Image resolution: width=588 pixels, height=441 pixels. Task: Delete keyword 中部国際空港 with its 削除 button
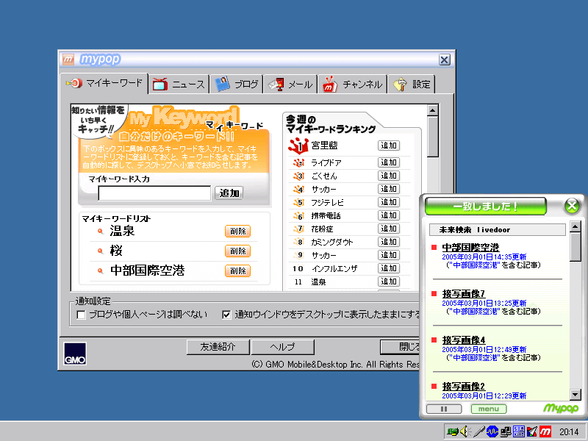pyautogui.click(x=237, y=270)
